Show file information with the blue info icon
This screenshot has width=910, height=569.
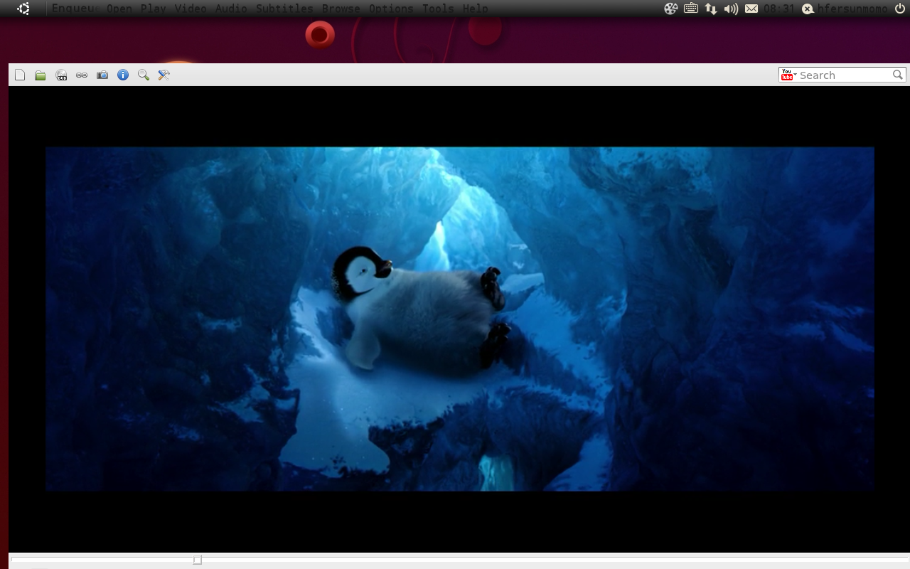click(123, 75)
